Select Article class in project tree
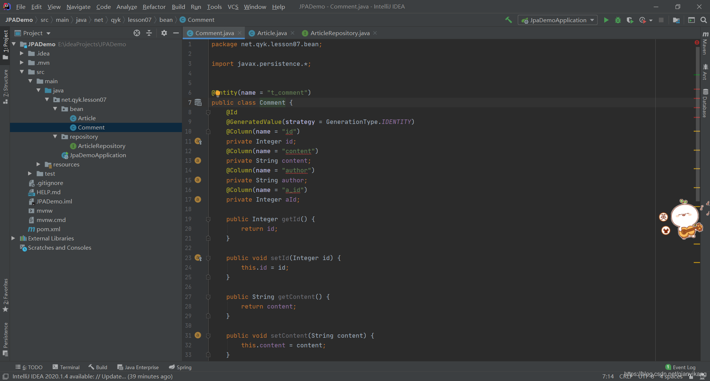This screenshot has height=381, width=710. coord(87,118)
